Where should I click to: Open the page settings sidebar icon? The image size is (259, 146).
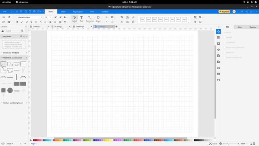[x=219, y=56]
